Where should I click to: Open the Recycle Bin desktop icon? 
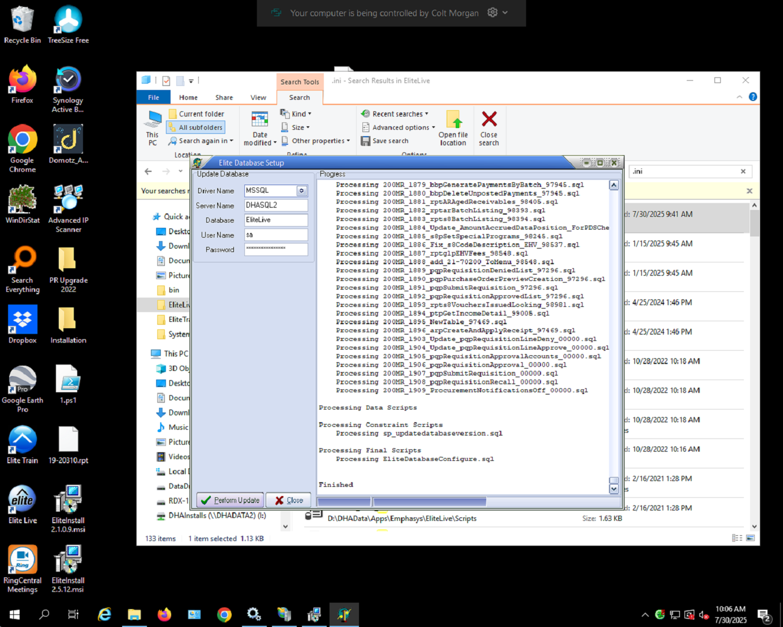[x=22, y=25]
